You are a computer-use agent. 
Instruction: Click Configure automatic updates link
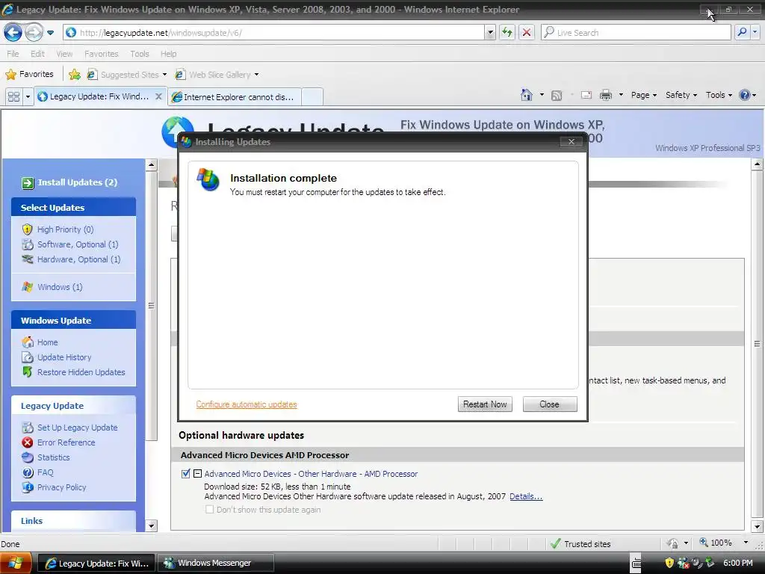click(x=247, y=404)
